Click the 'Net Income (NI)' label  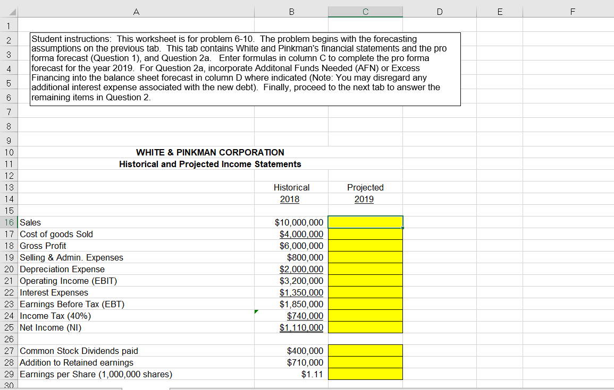click(51, 327)
